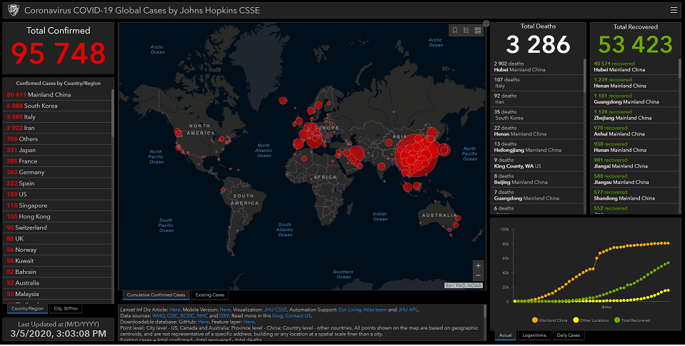Toggle Other Locations series in chart legend
The height and width of the screenshot is (346, 685).
(597, 319)
